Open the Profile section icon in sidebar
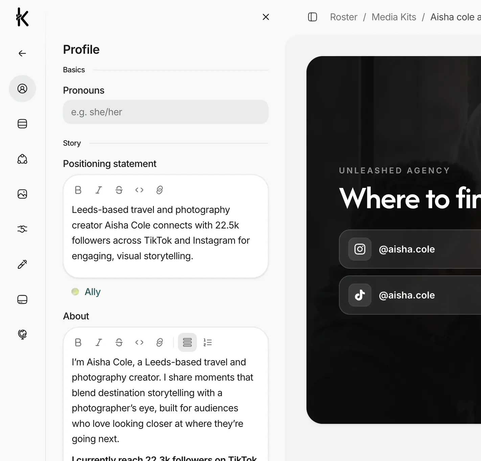481x461 pixels. coord(22,89)
